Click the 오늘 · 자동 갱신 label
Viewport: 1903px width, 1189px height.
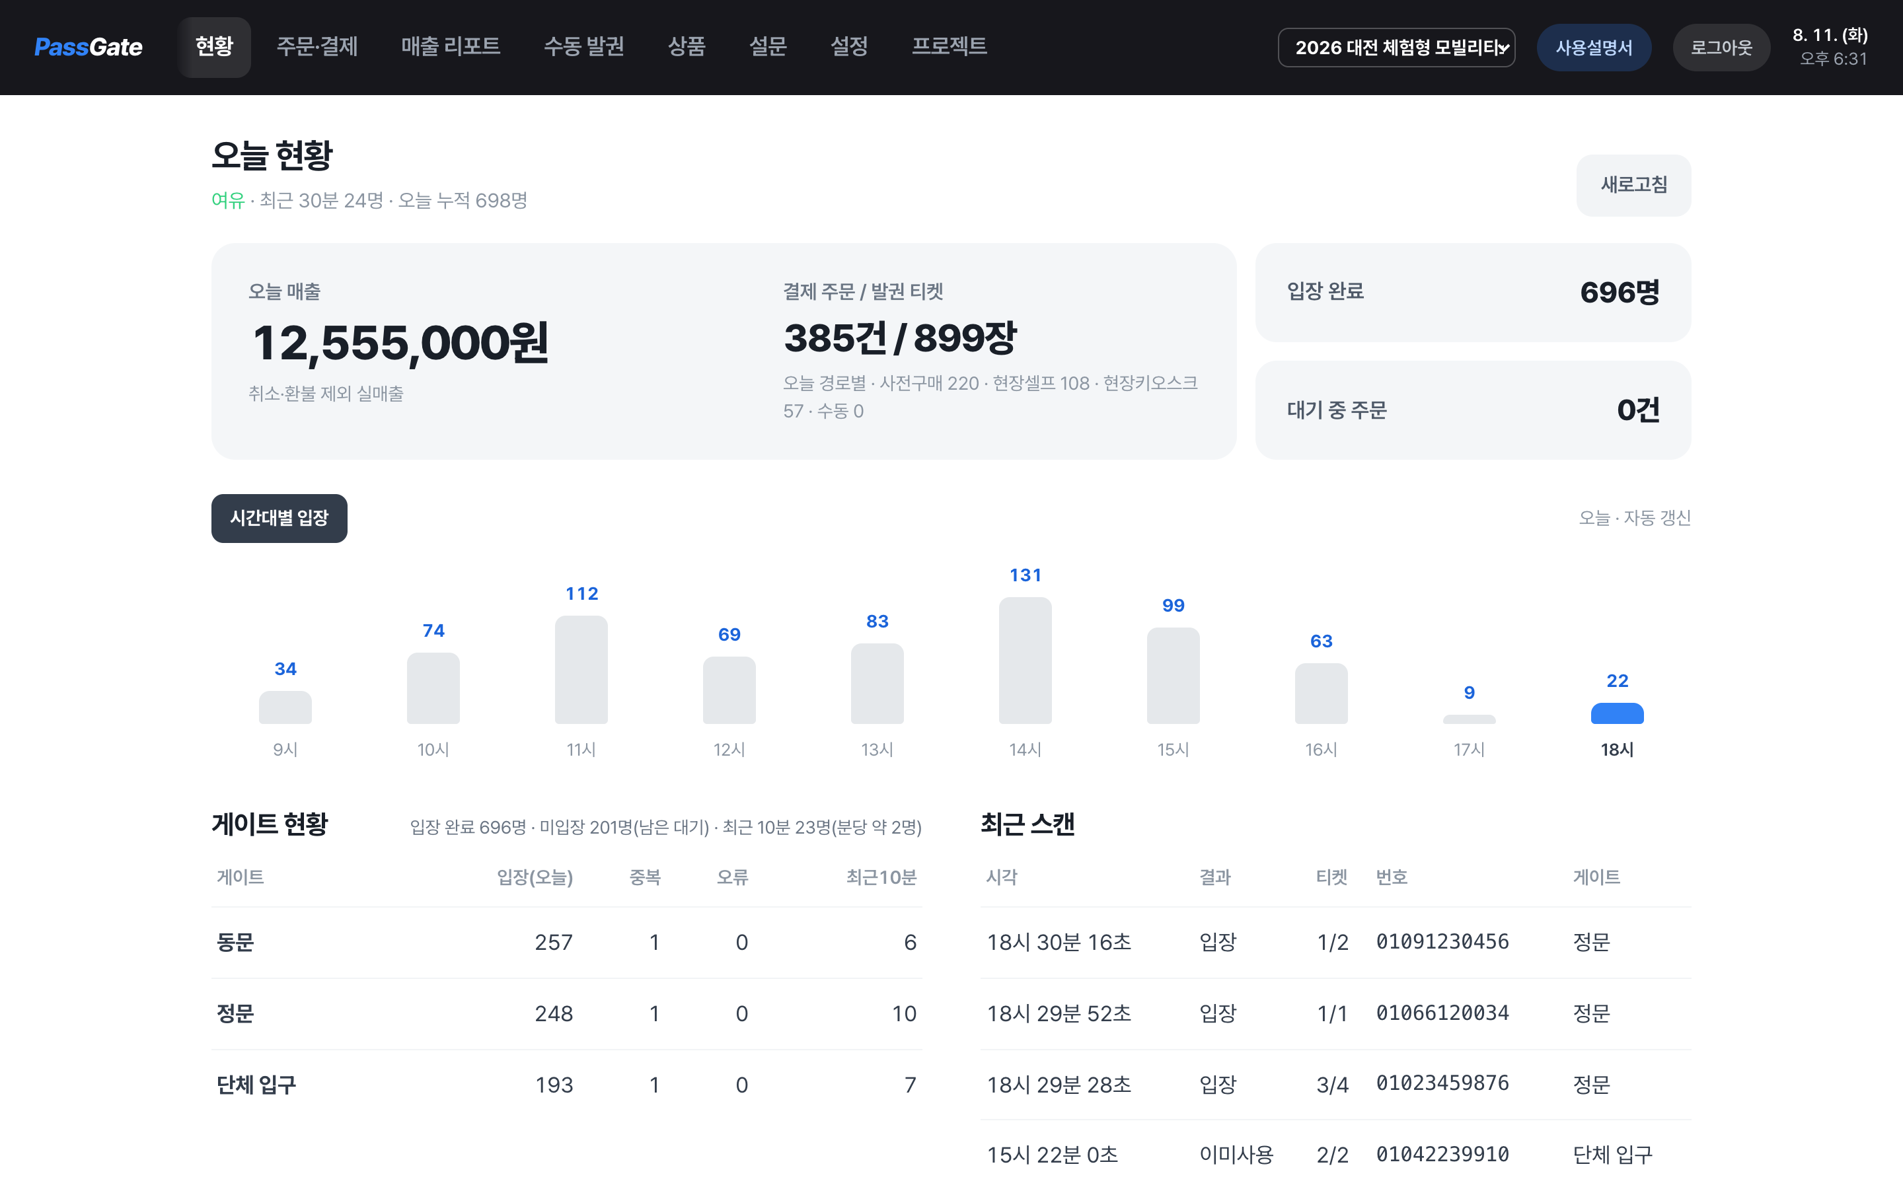pyautogui.click(x=1634, y=517)
